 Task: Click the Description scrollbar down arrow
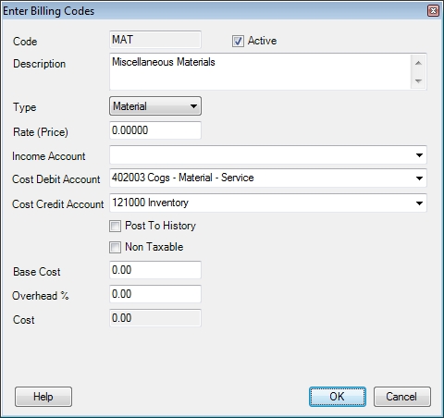coord(418,80)
